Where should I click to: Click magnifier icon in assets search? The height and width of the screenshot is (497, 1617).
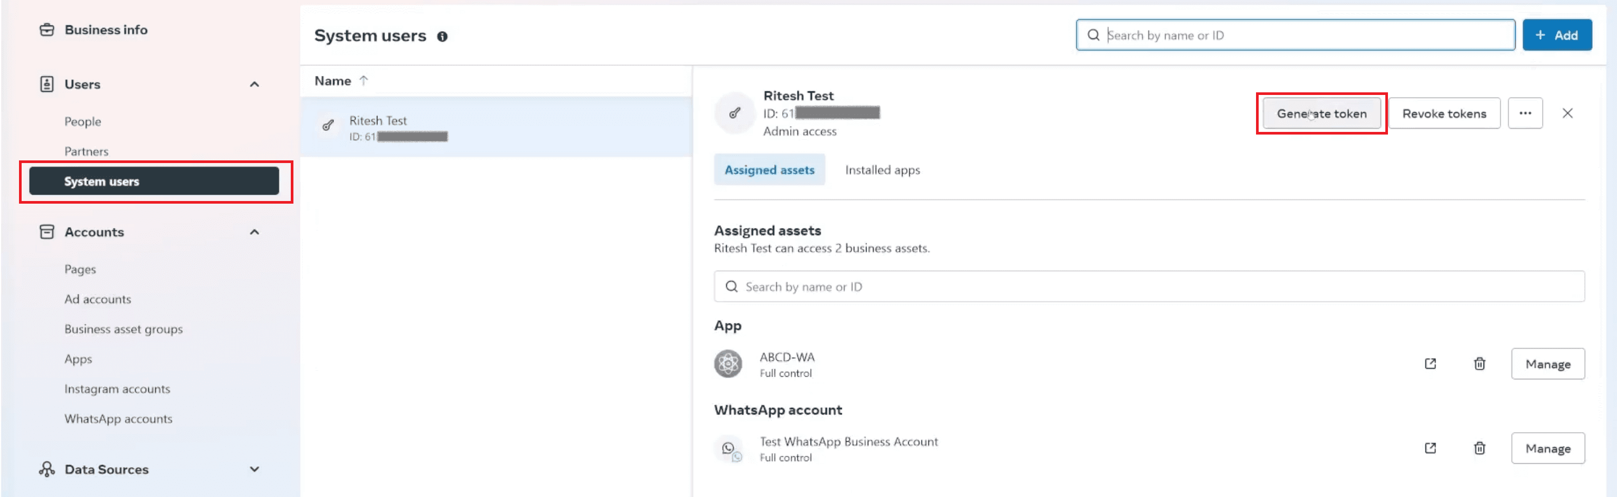(731, 286)
